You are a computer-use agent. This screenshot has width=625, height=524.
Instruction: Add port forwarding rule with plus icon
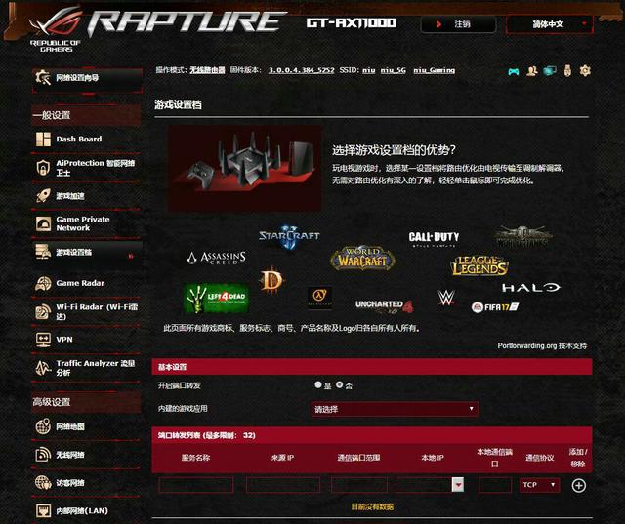pyautogui.click(x=578, y=485)
